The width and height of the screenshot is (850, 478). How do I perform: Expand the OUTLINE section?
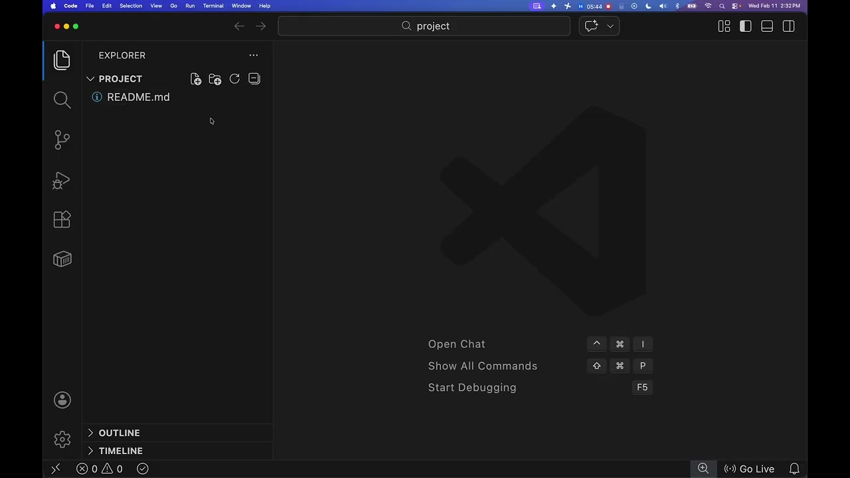point(90,433)
